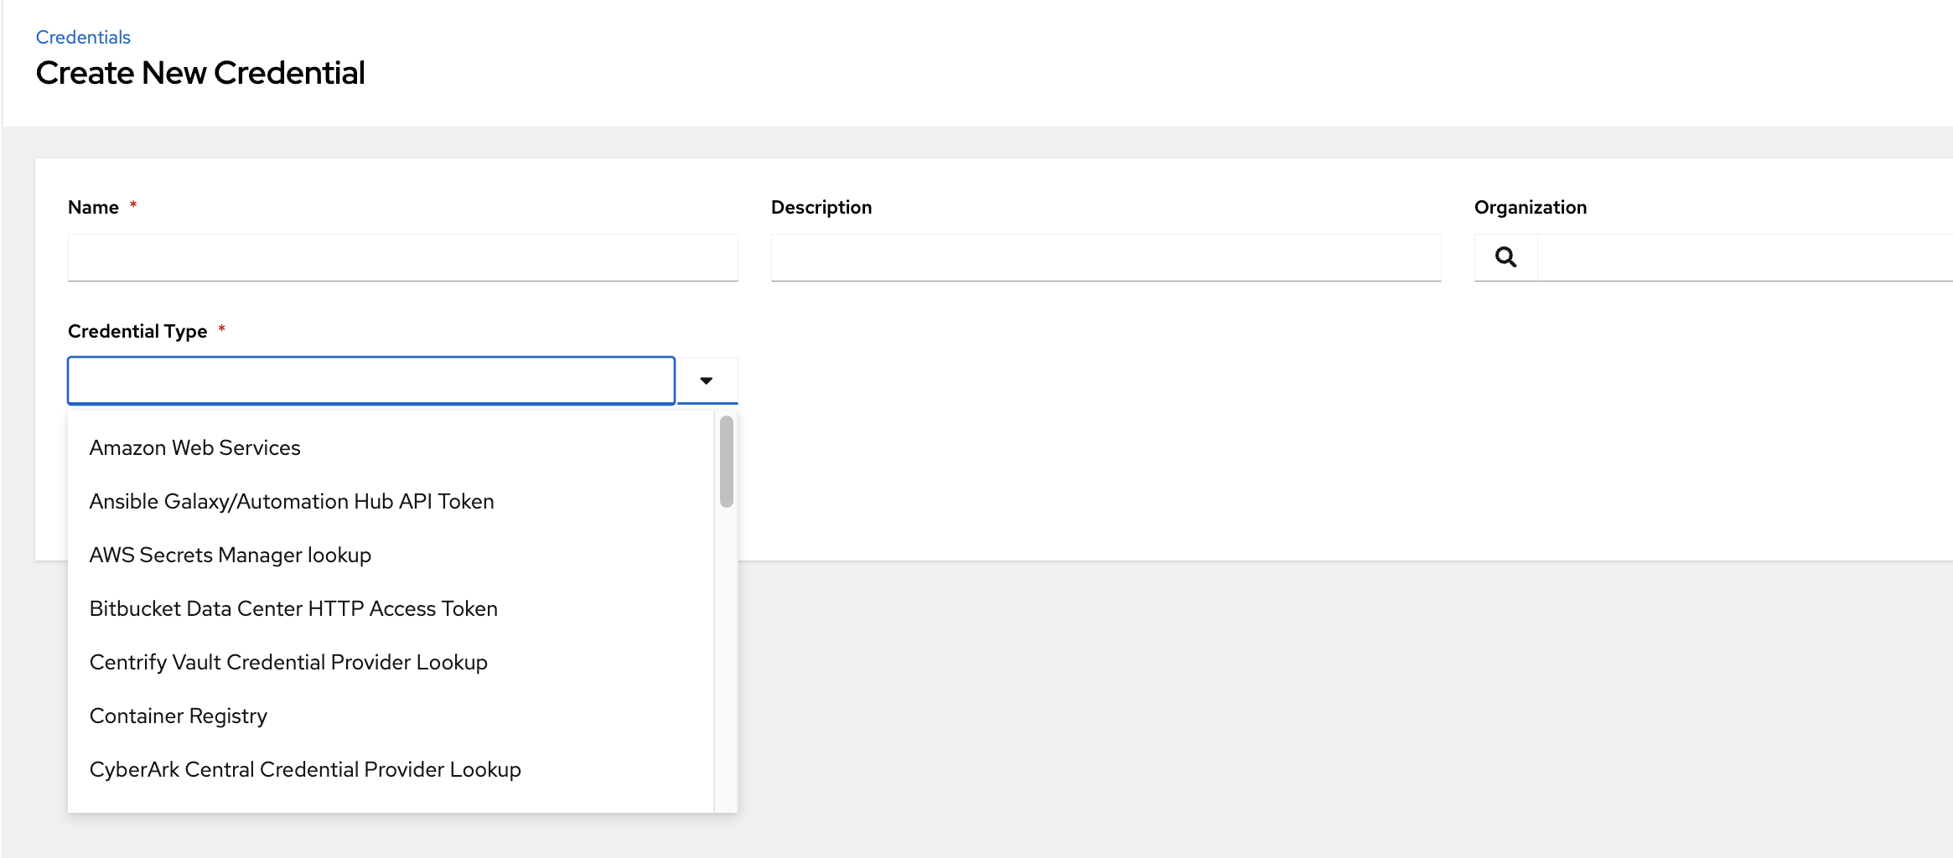This screenshot has width=1953, height=858.
Task: Pick Bitbucket Data Center HTTP Access Token
Action: (293, 608)
